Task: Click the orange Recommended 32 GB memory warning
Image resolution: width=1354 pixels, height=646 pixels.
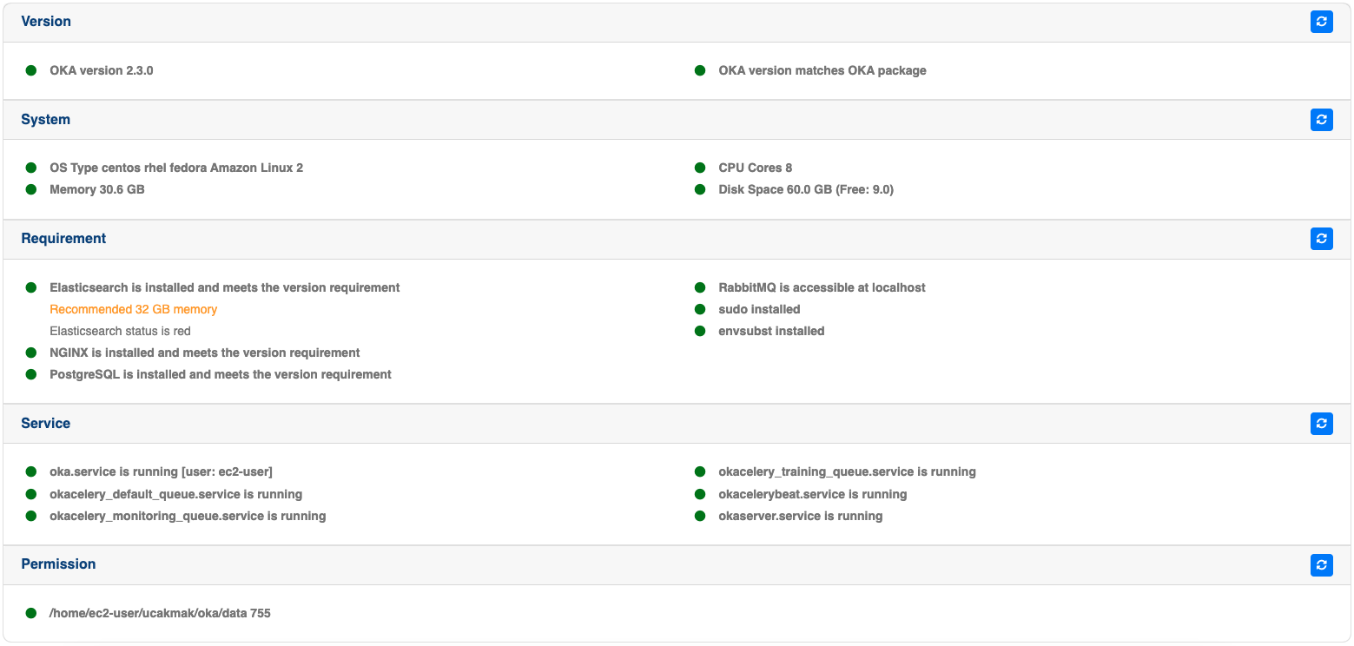Action: pyautogui.click(x=134, y=309)
